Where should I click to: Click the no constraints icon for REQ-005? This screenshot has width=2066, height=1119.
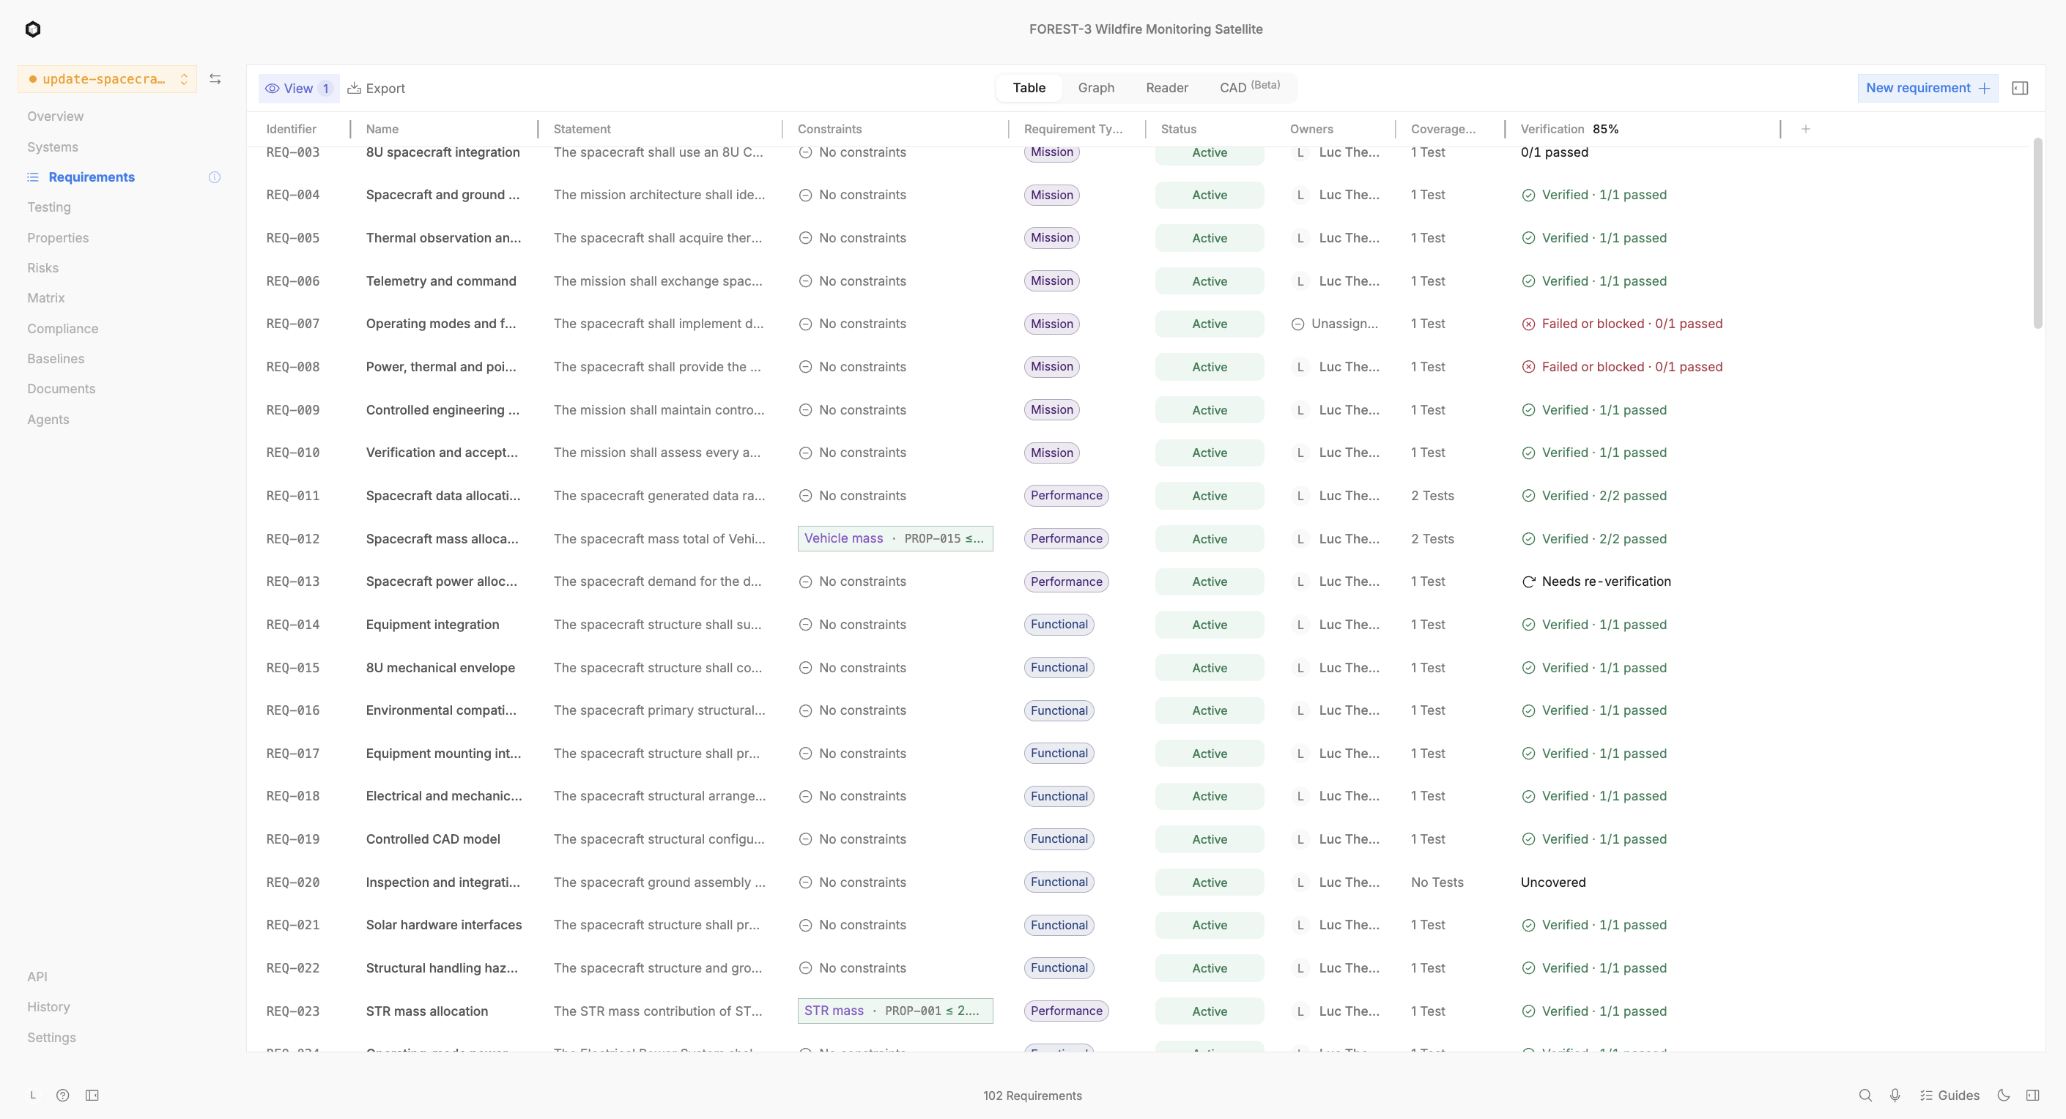[x=805, y=238]
